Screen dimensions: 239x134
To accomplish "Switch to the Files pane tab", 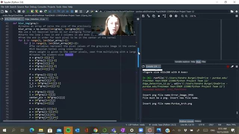I will [x=204, y=62].
